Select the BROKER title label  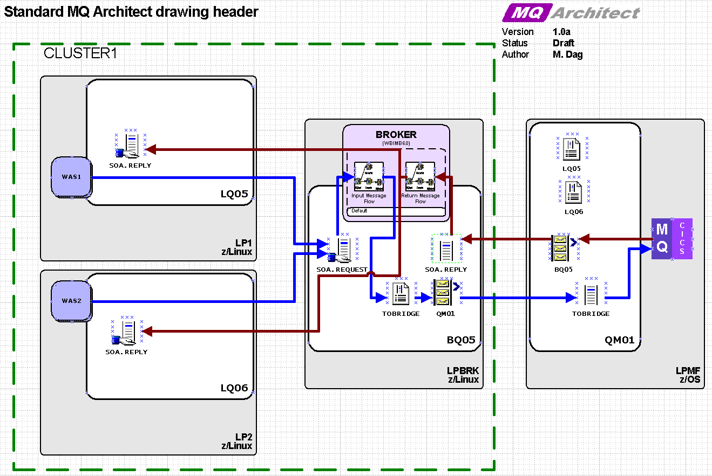tap(396, 135)
